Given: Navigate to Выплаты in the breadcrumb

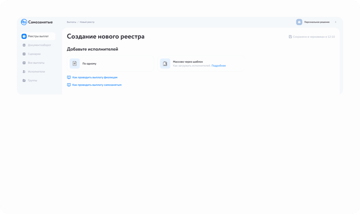Looking at the screenshot, I should tap(71, 22).
